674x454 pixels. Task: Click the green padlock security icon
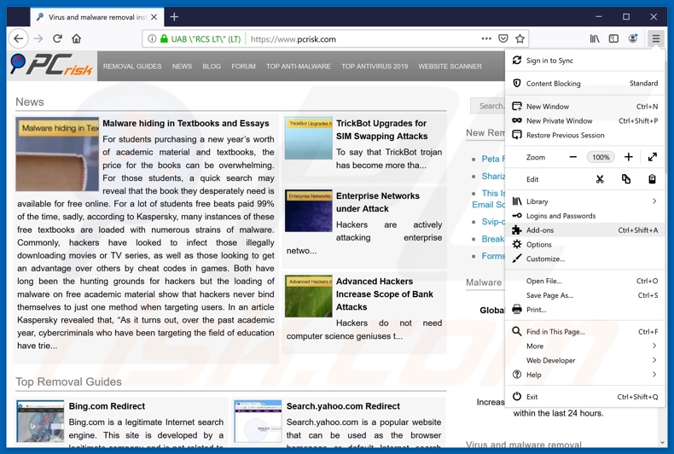coord(164,38)
